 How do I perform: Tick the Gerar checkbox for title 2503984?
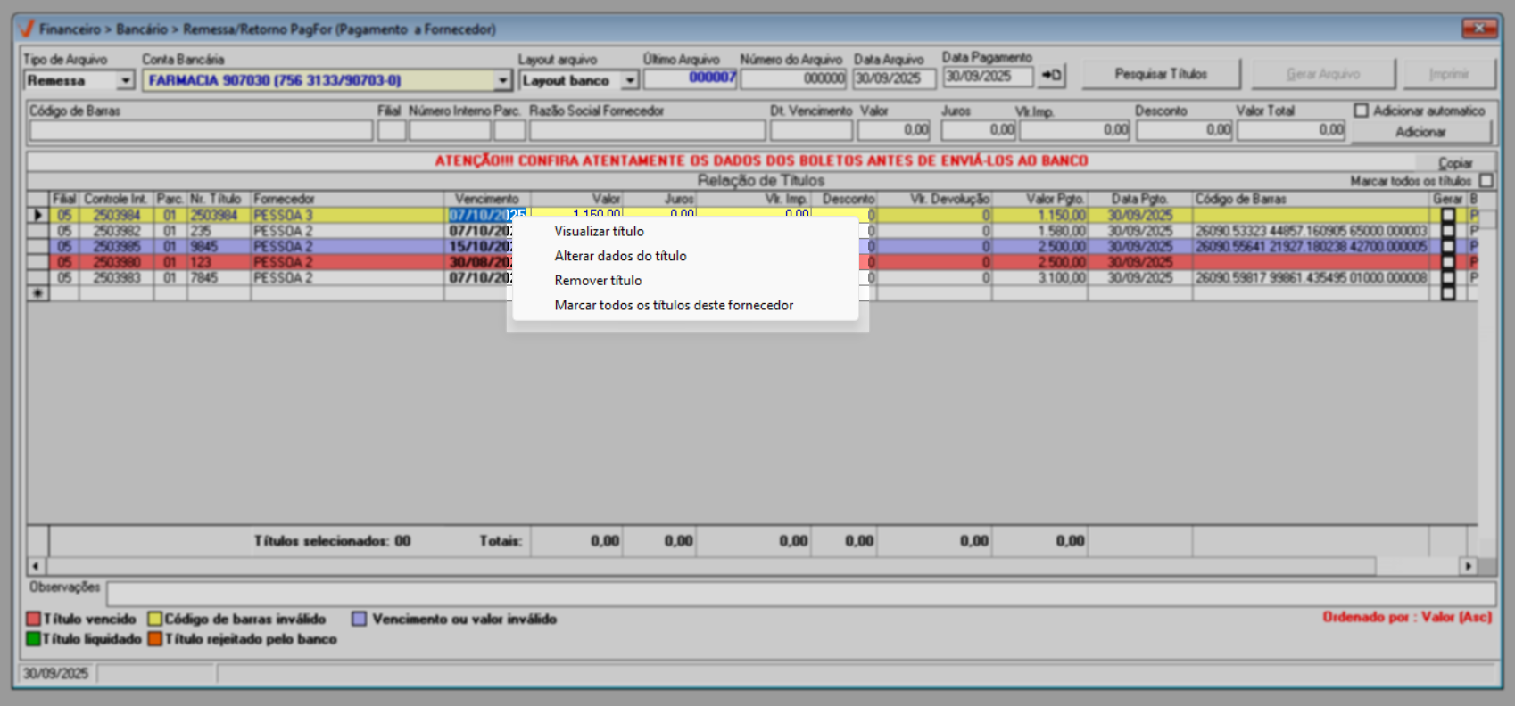click(1447, 215)
